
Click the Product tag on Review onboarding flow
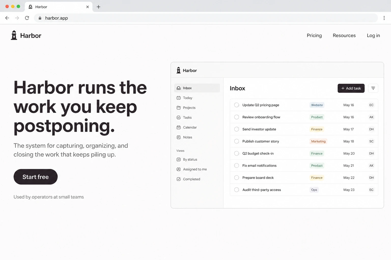click(317, 117)
